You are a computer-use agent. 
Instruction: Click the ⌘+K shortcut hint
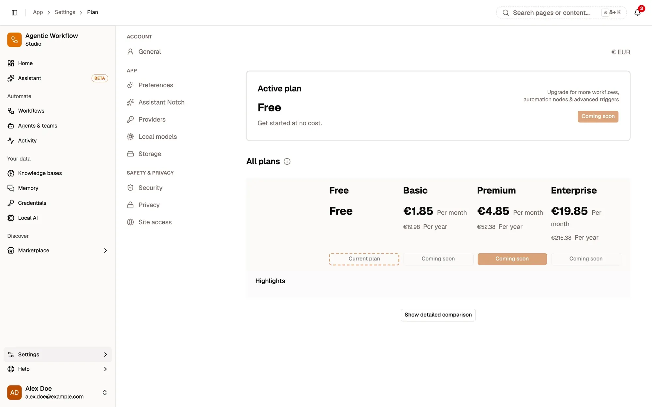click(x=611, y=12)
